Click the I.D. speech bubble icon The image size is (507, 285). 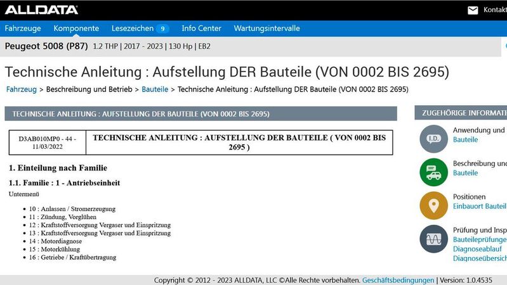(433, 139)
